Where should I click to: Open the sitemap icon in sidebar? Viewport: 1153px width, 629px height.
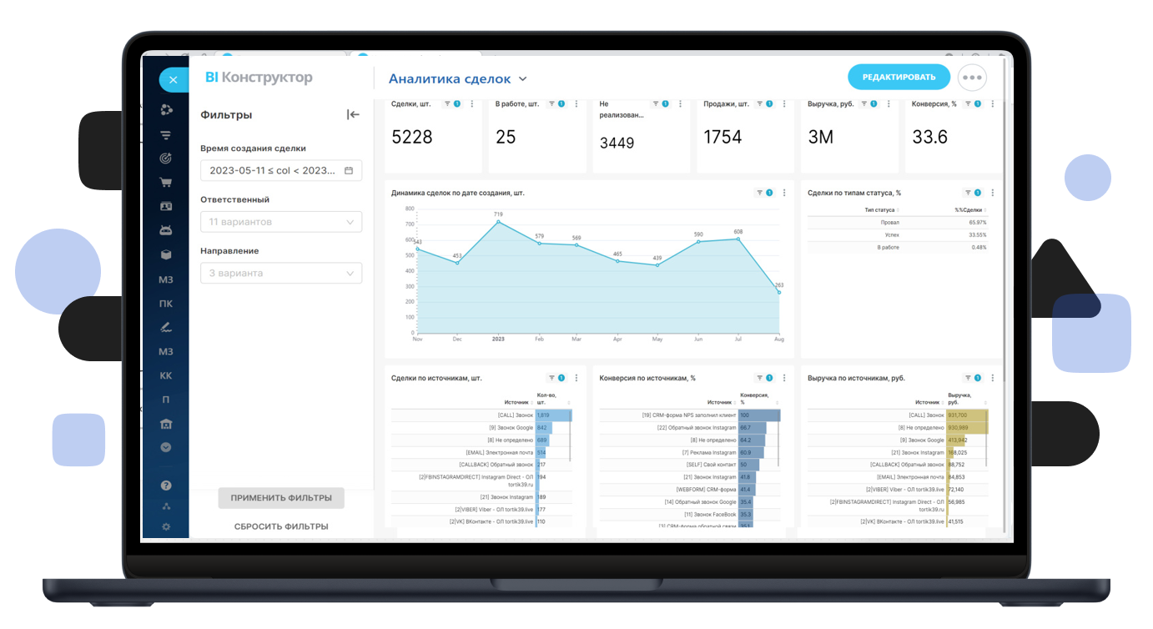tap(166, 506)
